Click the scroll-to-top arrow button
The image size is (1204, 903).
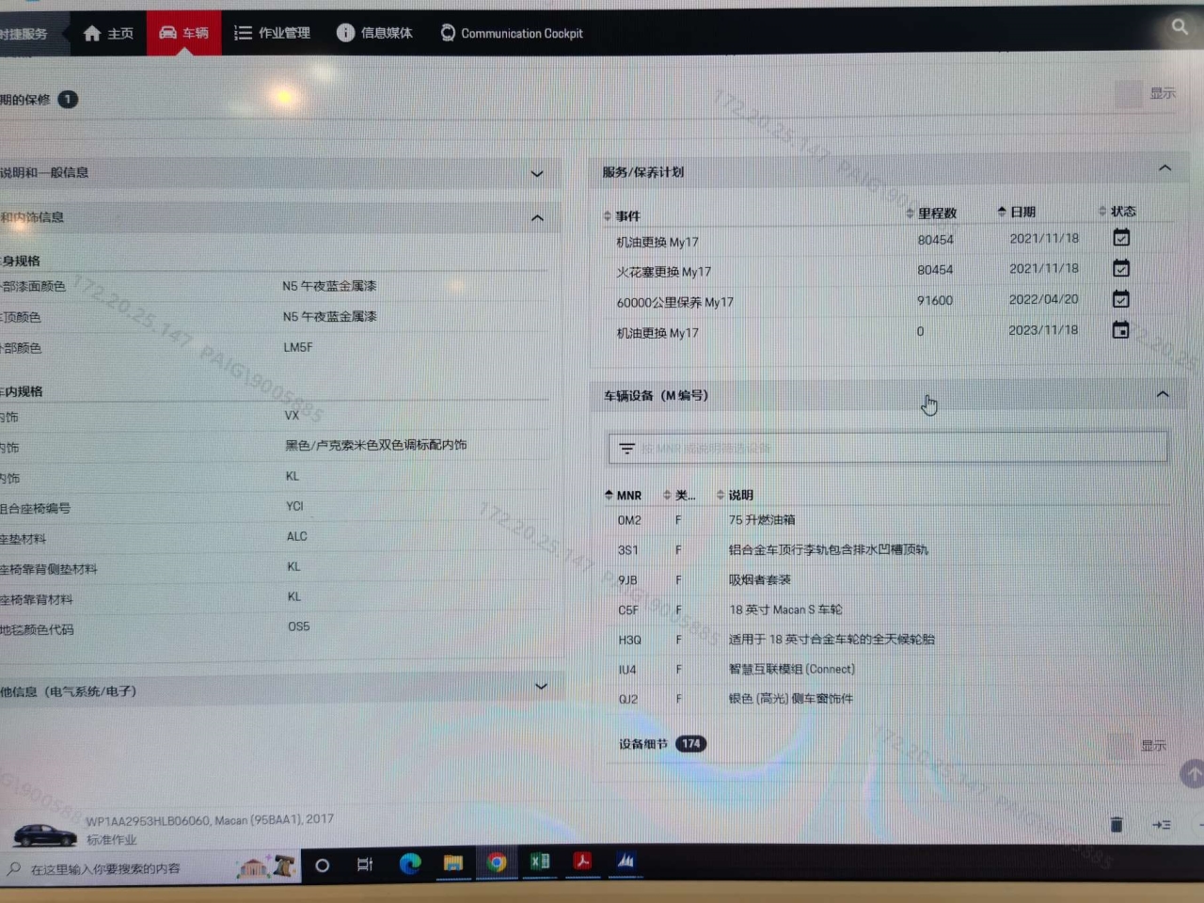(x=1193, y=774)
